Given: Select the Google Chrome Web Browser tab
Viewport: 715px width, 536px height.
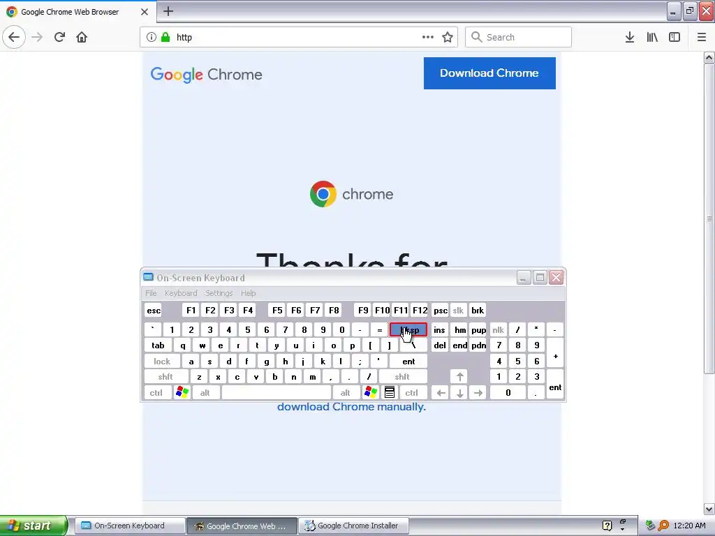Looking at the screenshot, I should [78, 12].
